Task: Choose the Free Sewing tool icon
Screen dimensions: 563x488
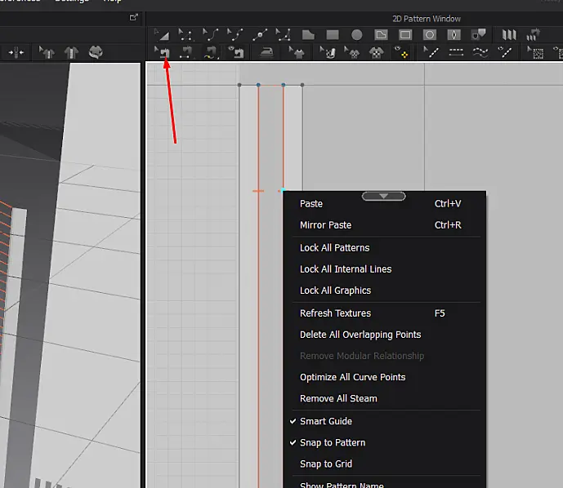Action: [x=211, y=52]
